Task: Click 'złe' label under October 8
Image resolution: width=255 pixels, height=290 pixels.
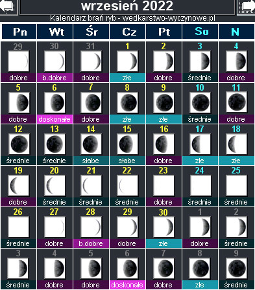Action: pos(200,285)
